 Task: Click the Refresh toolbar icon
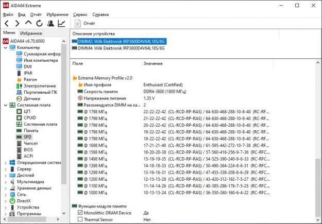pos(39,23)
